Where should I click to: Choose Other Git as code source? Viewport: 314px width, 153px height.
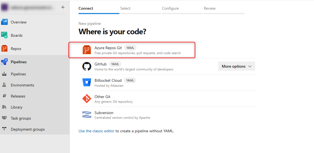(167, 99)
